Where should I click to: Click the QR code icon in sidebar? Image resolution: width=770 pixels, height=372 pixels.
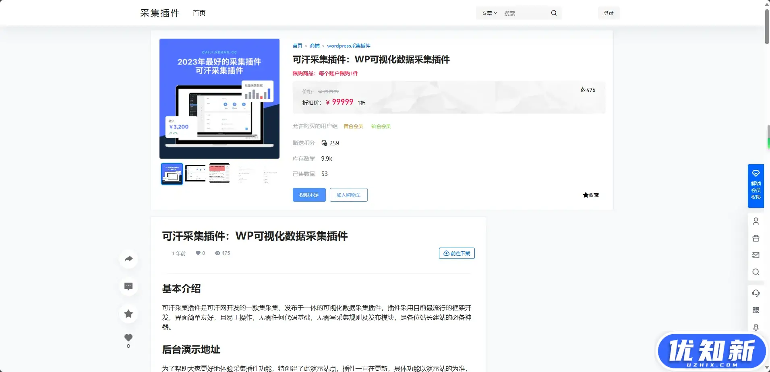[x=756, y=310]
